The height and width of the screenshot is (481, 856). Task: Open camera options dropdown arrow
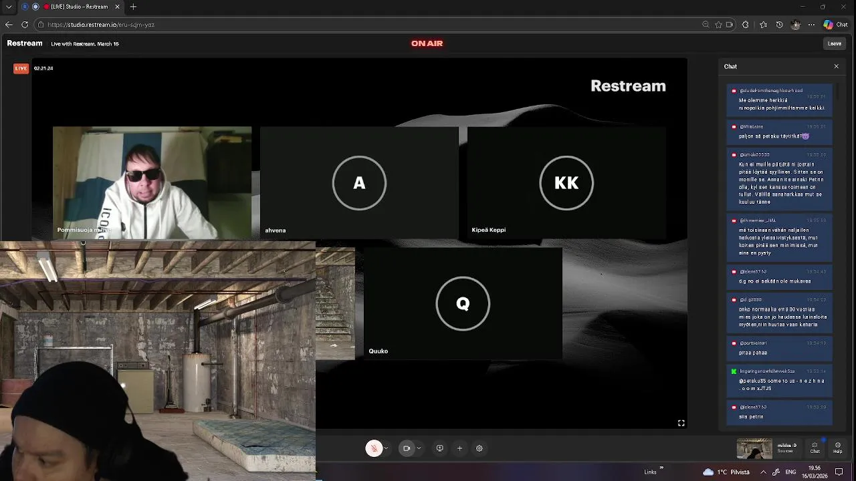click(x=419, y=448)
